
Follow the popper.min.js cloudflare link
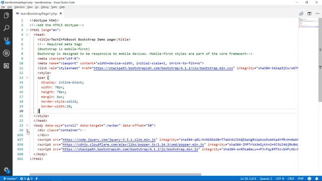(133, 144)
